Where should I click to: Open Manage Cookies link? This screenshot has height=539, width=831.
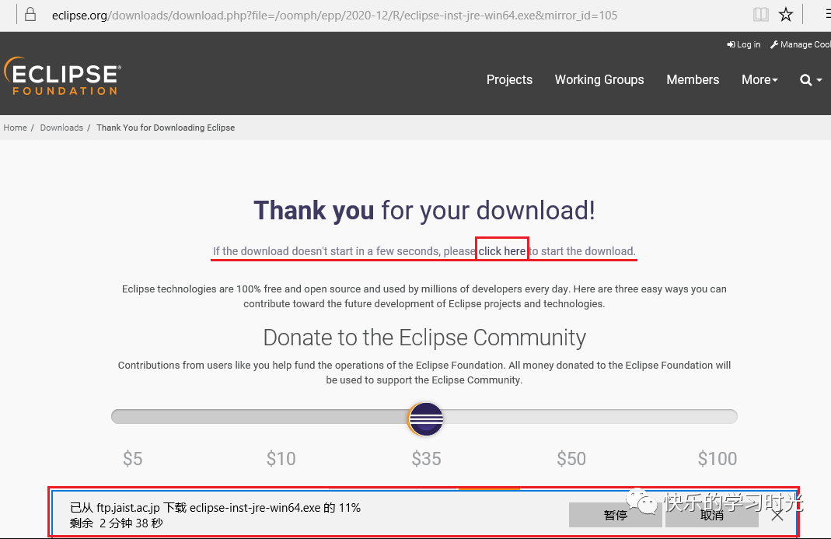pos(800,44)
